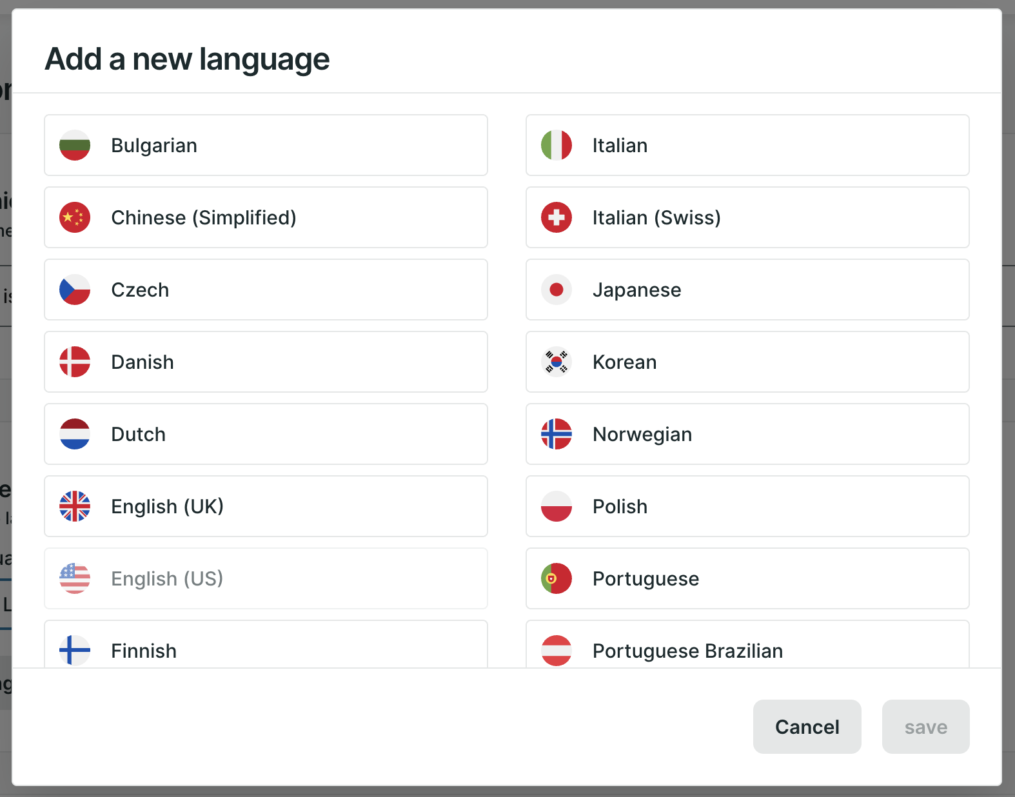This screenshot has height=797, width=1015.
Task: Pick the Portuguese Brazilian option
Action: 747,647
